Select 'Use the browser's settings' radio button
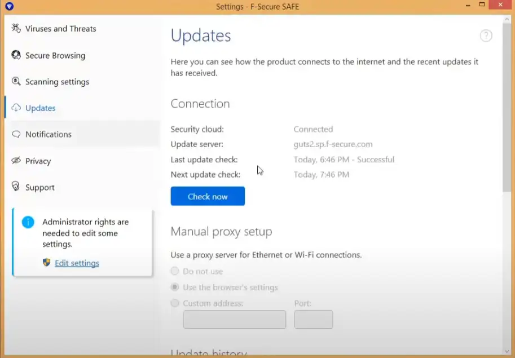The width and height of the screenshot is (515, 358). coord(175,288)
